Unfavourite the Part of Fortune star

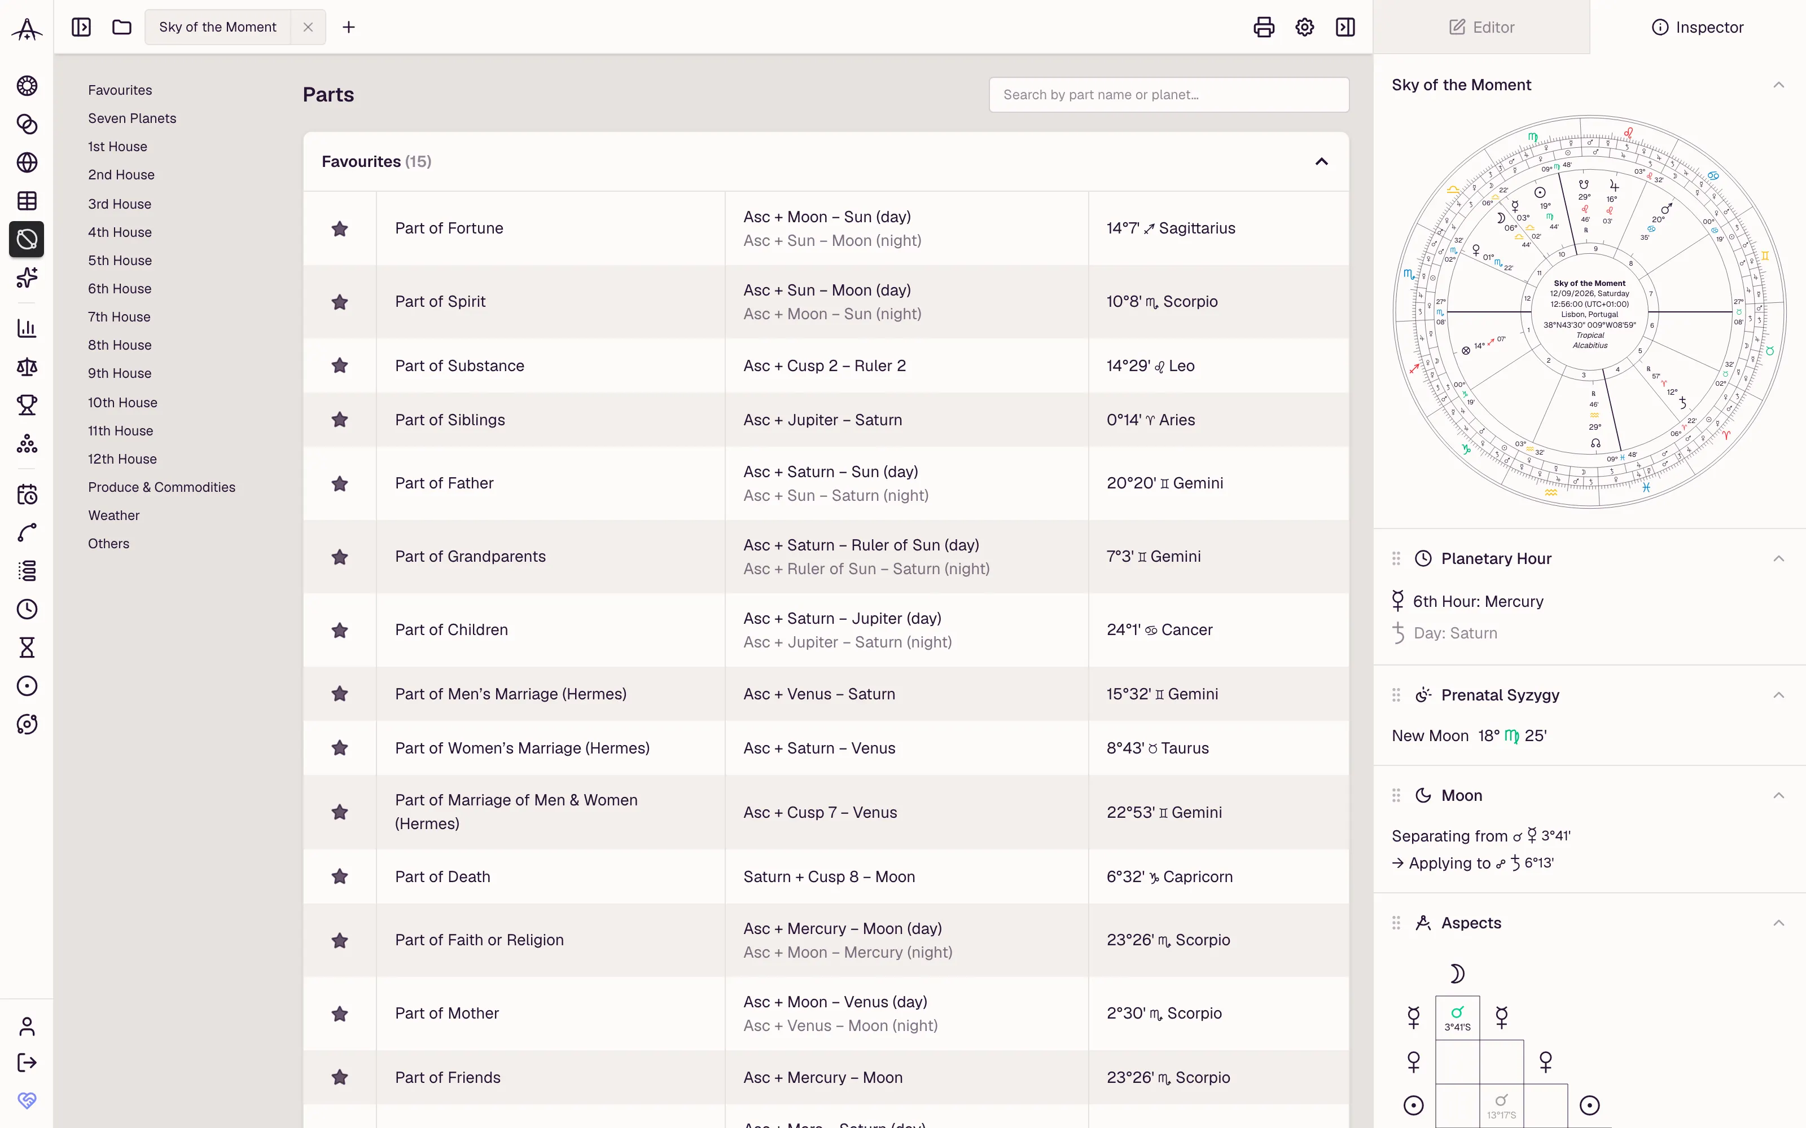(340, 228)
